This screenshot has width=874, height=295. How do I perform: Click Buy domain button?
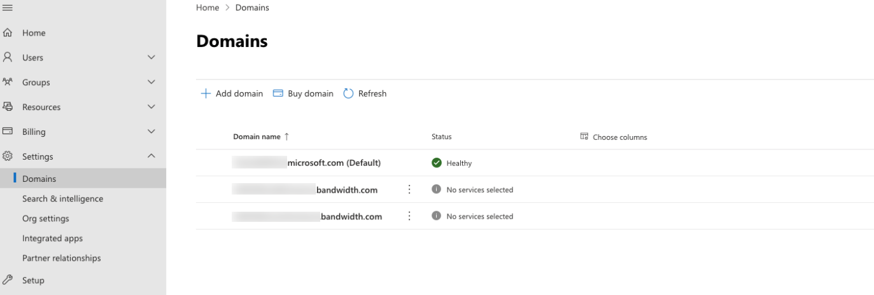point(303,93)
